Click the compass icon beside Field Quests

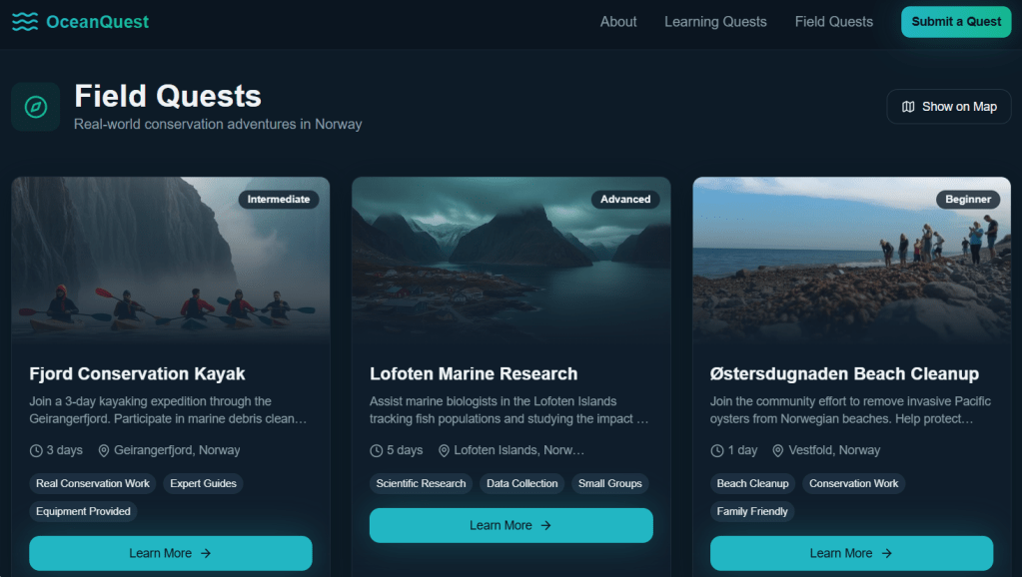pyautogui.click(x=36, y=107)
